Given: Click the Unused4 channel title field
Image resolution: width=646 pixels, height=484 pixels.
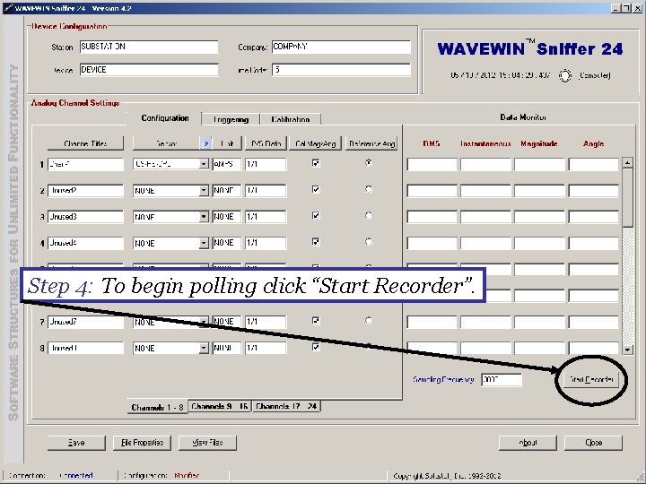Looking at the screenshot, I should pos(86,243).
